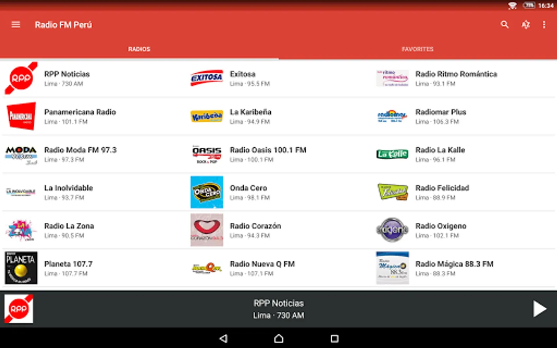
Task: Select Radio Nueva Q FM title
Action: point(262,264)
